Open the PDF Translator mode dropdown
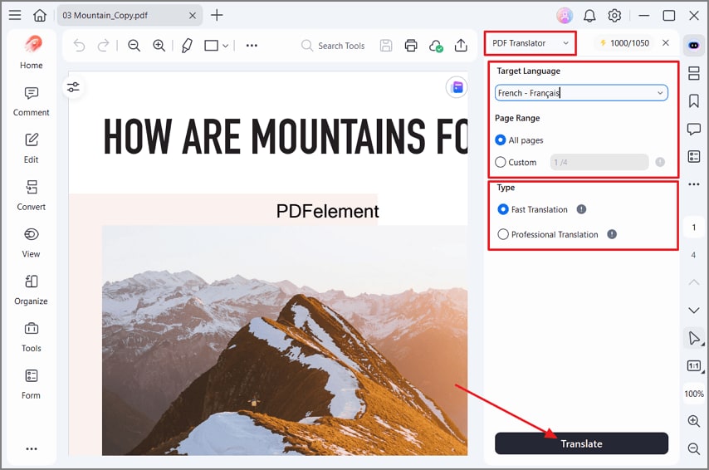Screen dimensions: 709x470 coord(530,43)
